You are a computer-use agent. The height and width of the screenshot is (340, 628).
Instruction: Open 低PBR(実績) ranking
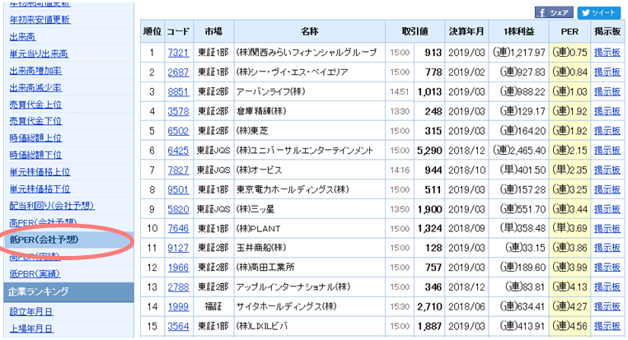tap(35, 273)
